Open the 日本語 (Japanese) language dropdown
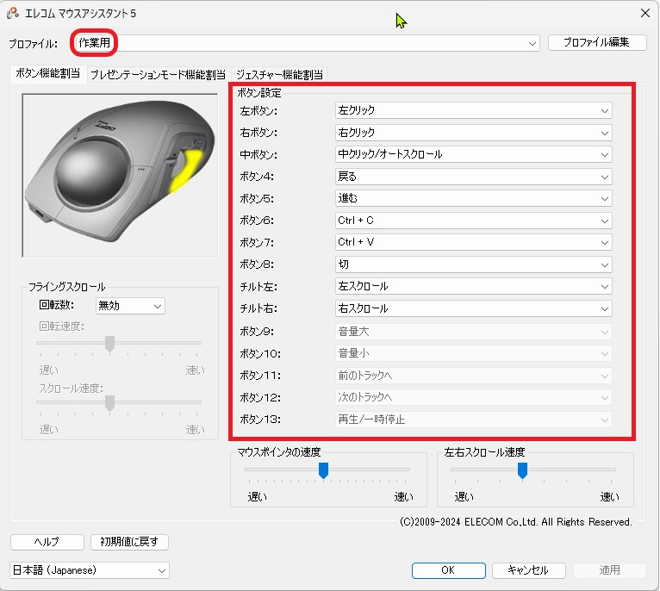The width and height of the screenshot is (660, 591). pos(90,570)
